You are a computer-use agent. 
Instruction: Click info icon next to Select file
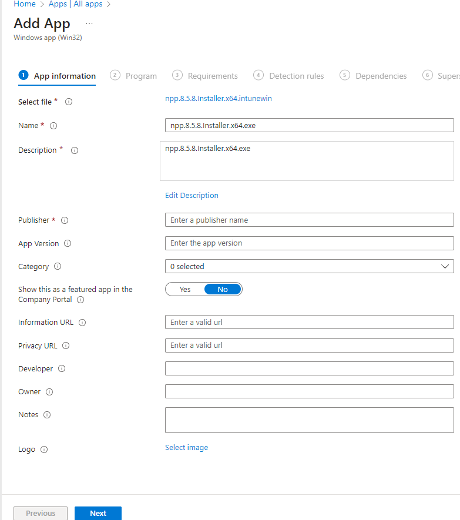pos(69,102)
